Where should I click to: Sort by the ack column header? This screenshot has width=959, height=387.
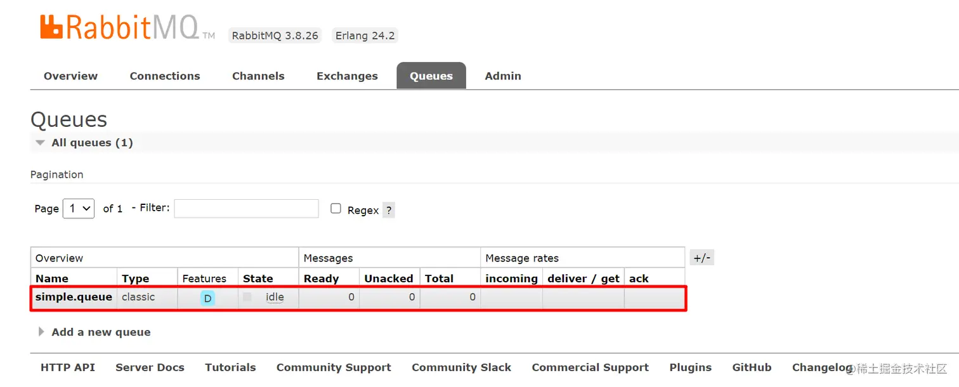(639, 279)
